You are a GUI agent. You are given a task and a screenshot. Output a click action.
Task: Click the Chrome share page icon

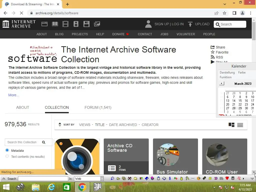pos(216,13)
